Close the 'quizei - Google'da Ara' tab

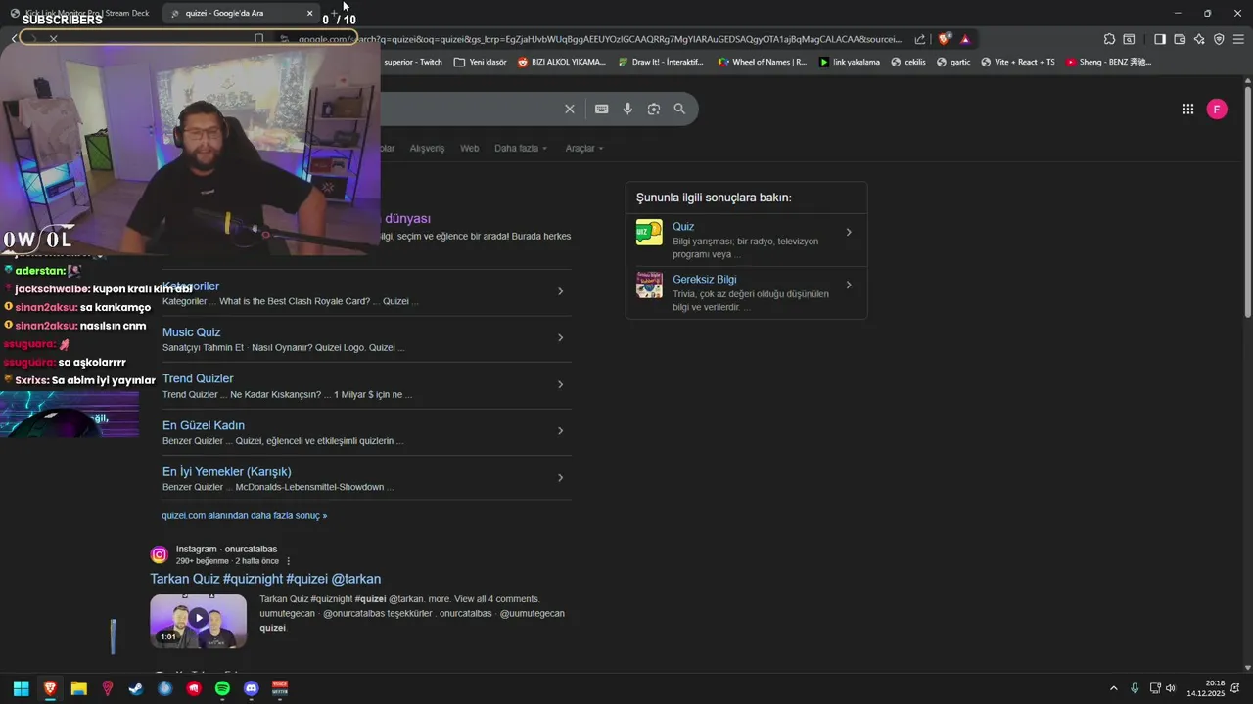pyautogui.click(x=309, y=13)
